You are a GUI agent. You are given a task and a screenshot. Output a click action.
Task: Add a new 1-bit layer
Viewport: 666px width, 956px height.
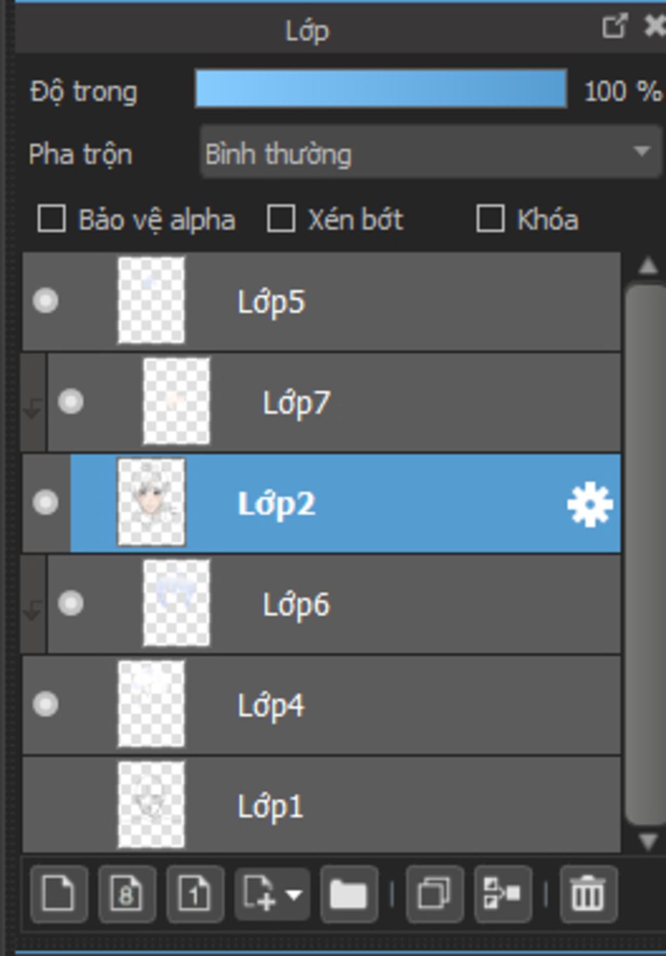click(195, 894)
